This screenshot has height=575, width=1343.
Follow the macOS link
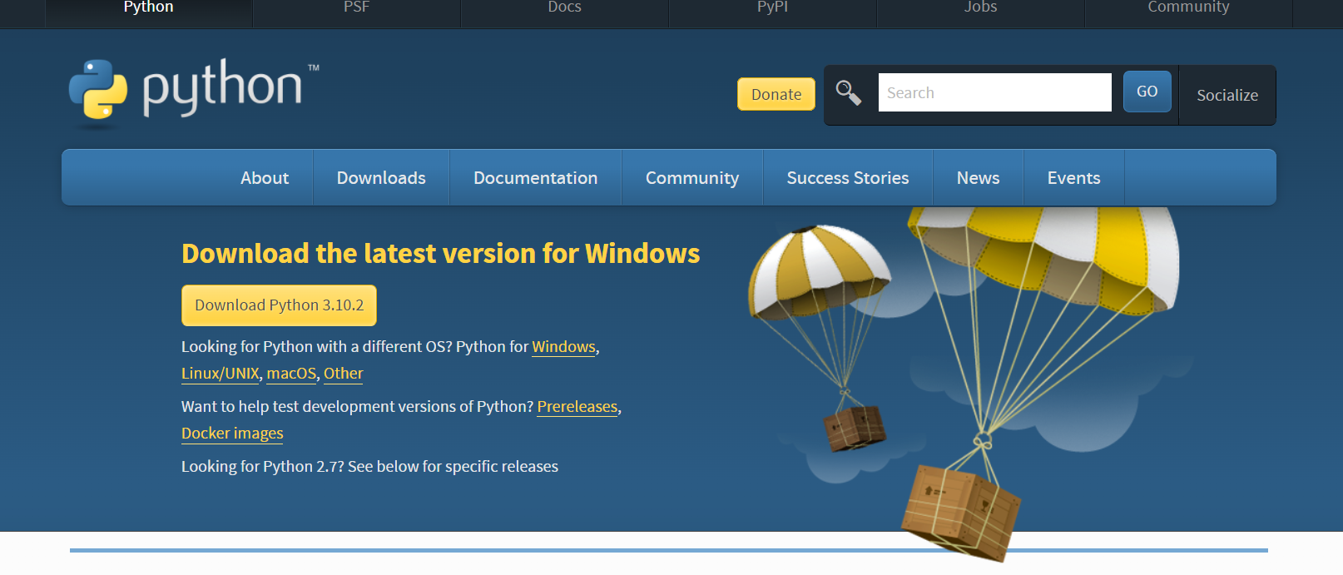click(292, 374)
